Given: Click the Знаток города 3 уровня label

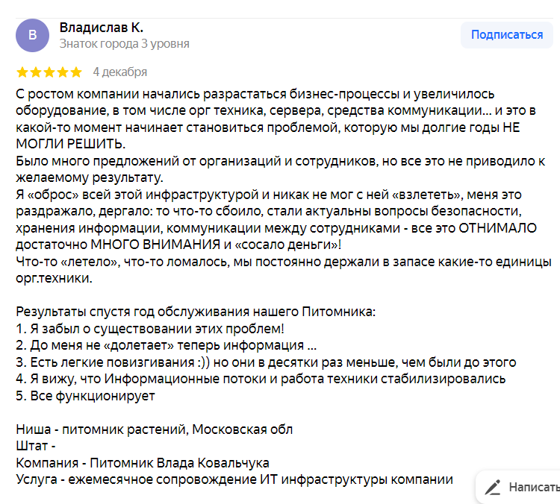Looking at the screenshot, I should point(124,44).
